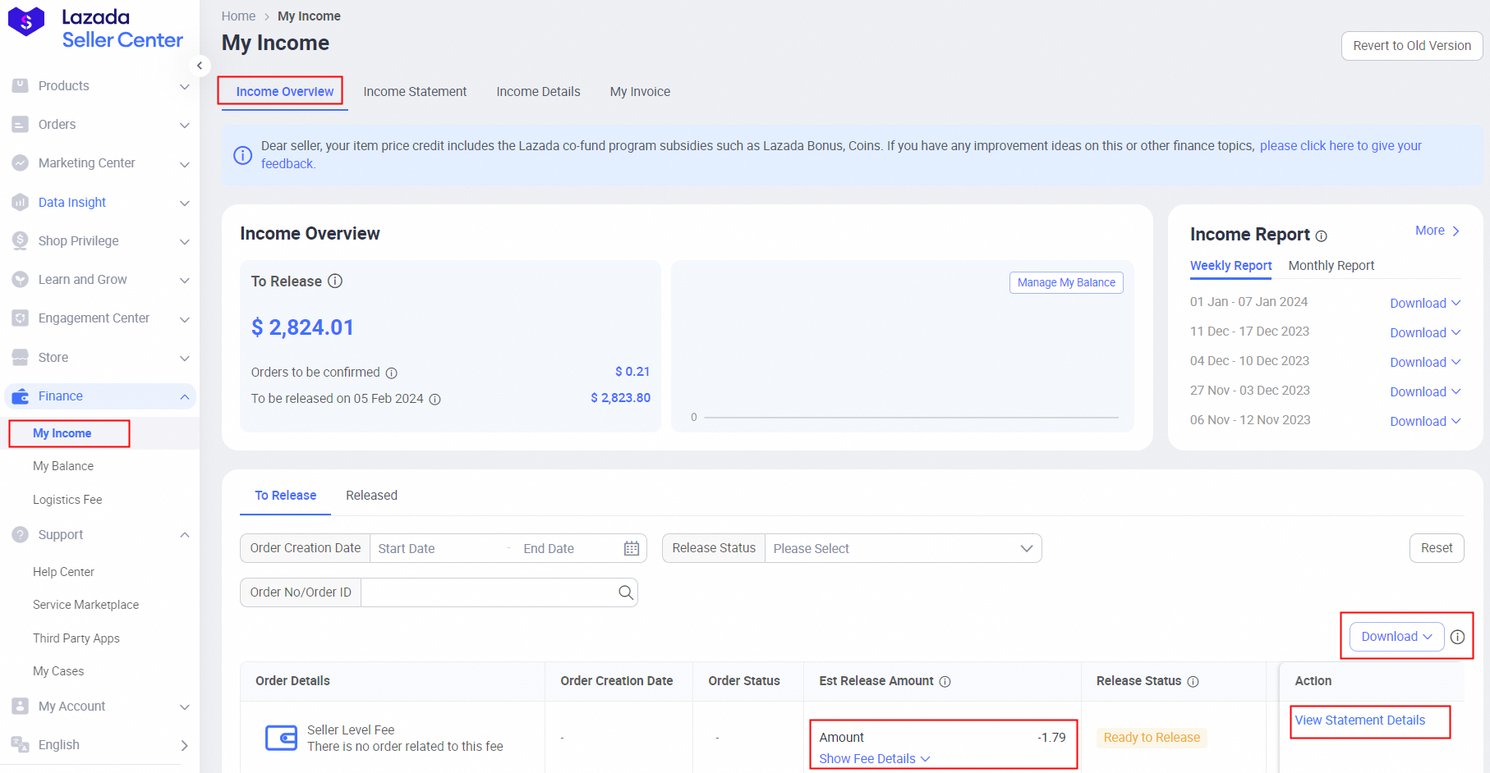1490x773 pixels.
Task: Click the More link in Income Report
Action: (x=1437, y=231)
